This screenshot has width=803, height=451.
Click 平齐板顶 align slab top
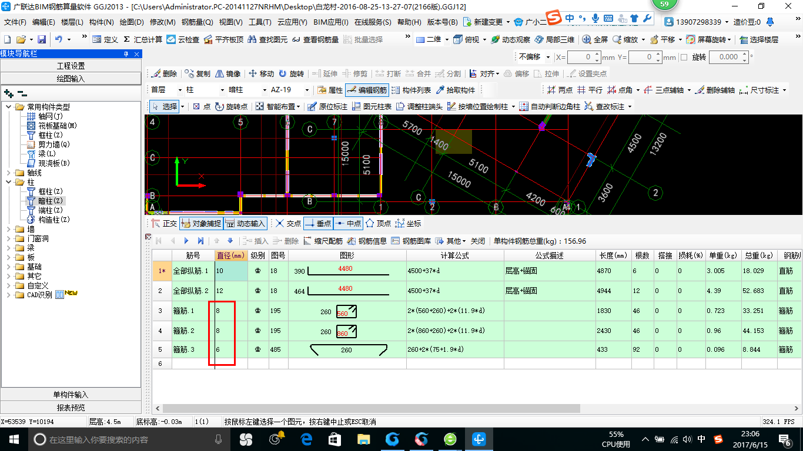pyautogui.click(x=223, y=39)
